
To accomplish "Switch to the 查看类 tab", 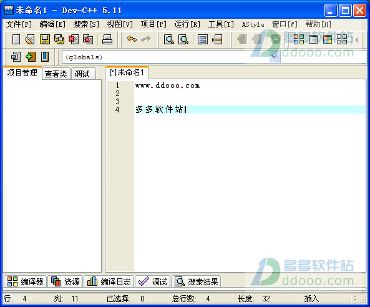I will click(x=56, y=74).
